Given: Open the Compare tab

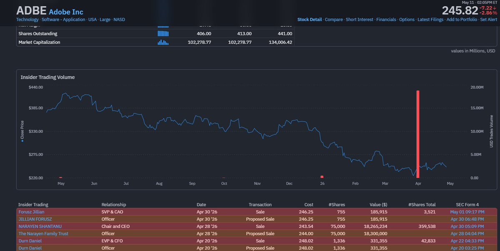Looking at the screenshot, I should pos(334,20).
